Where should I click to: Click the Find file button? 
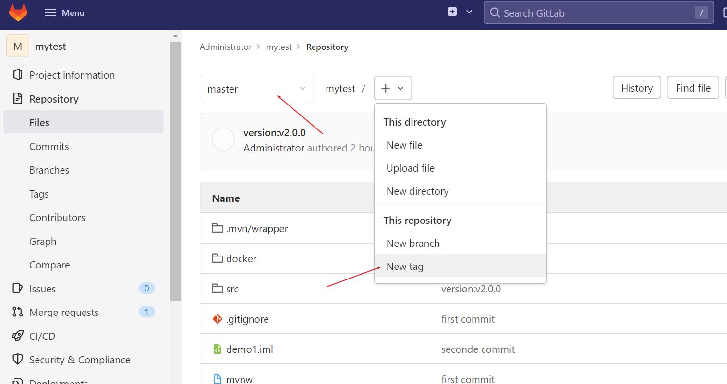coord(693,88)
